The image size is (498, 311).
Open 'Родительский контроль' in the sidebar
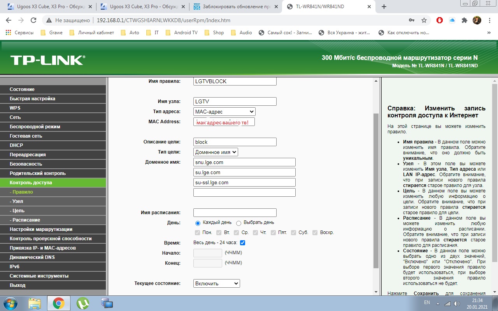coord(38,173)
